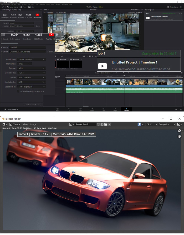Expand the Composite layer dropdown
Screen dimensions: 184x235
tap(167, 124)
